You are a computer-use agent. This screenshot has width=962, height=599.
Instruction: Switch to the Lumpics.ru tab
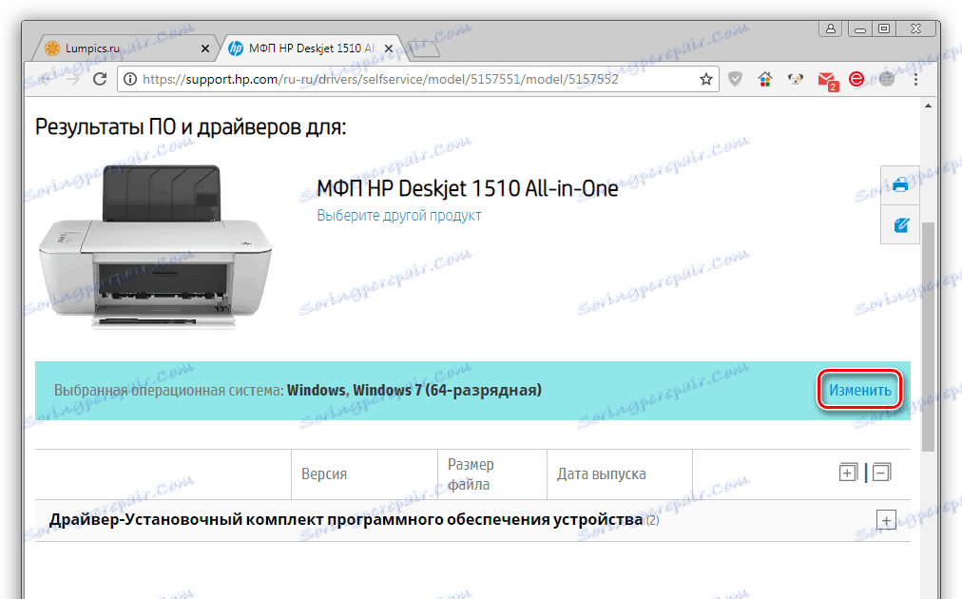(x=125, y=48)
